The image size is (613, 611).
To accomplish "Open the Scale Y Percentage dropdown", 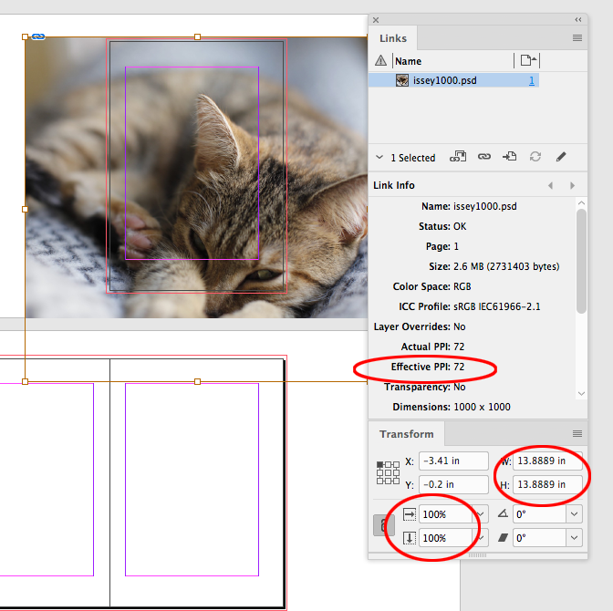I will click(481, 538).
